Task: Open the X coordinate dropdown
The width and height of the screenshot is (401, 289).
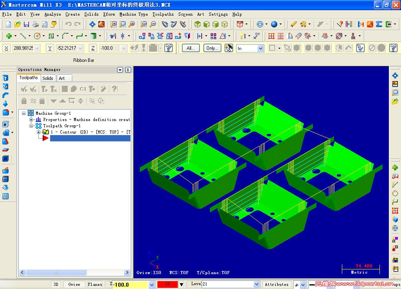Action: click(x=37, y=48)
